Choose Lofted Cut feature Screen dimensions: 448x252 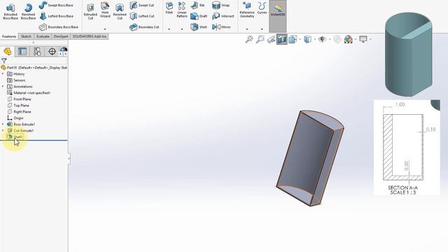[x=142, y=16]
